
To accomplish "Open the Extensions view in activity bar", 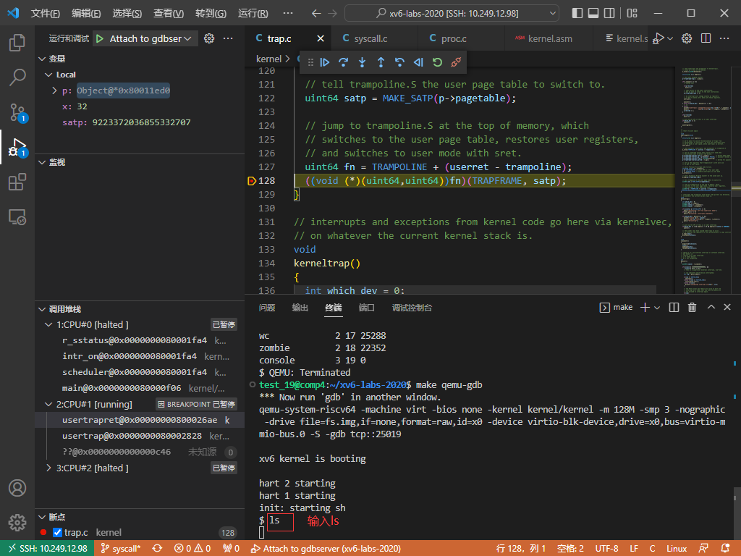I will (17, 182).
